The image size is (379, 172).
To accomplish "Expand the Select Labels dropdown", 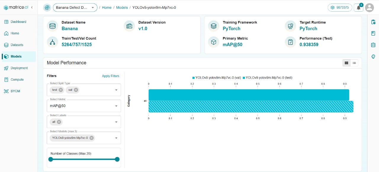I will 116,122.
